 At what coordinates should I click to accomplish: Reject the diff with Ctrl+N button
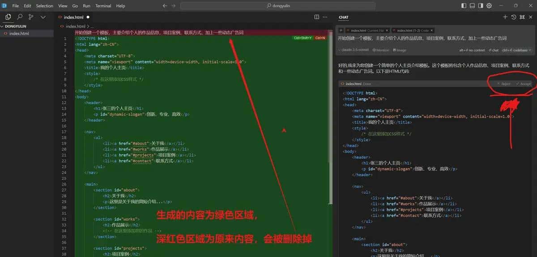coord(320,38)
